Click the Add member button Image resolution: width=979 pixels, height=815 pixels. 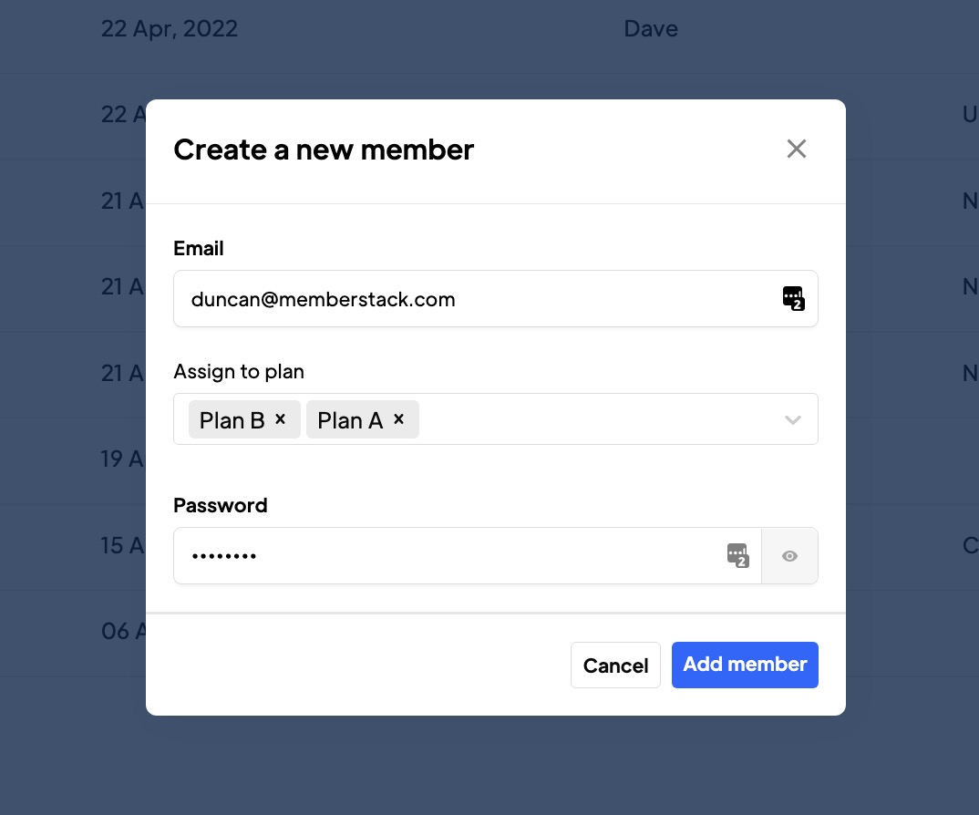(x=745, y=665)
